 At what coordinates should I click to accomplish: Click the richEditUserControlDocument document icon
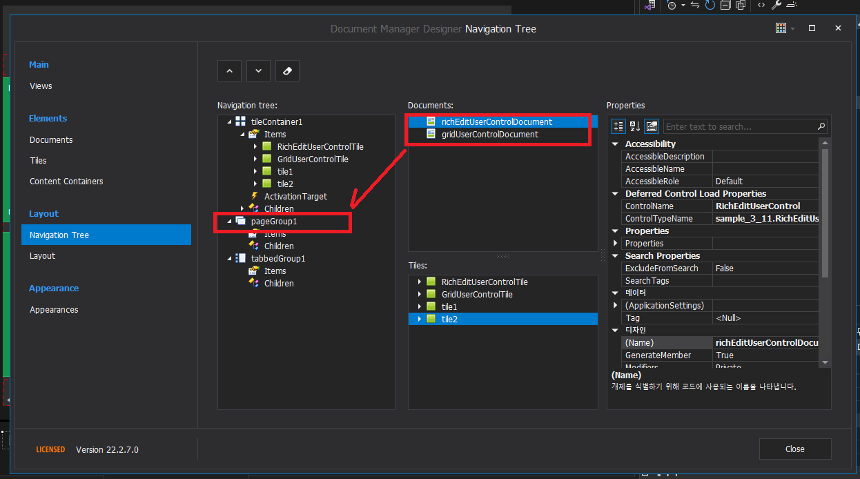(x=431, y=121)
